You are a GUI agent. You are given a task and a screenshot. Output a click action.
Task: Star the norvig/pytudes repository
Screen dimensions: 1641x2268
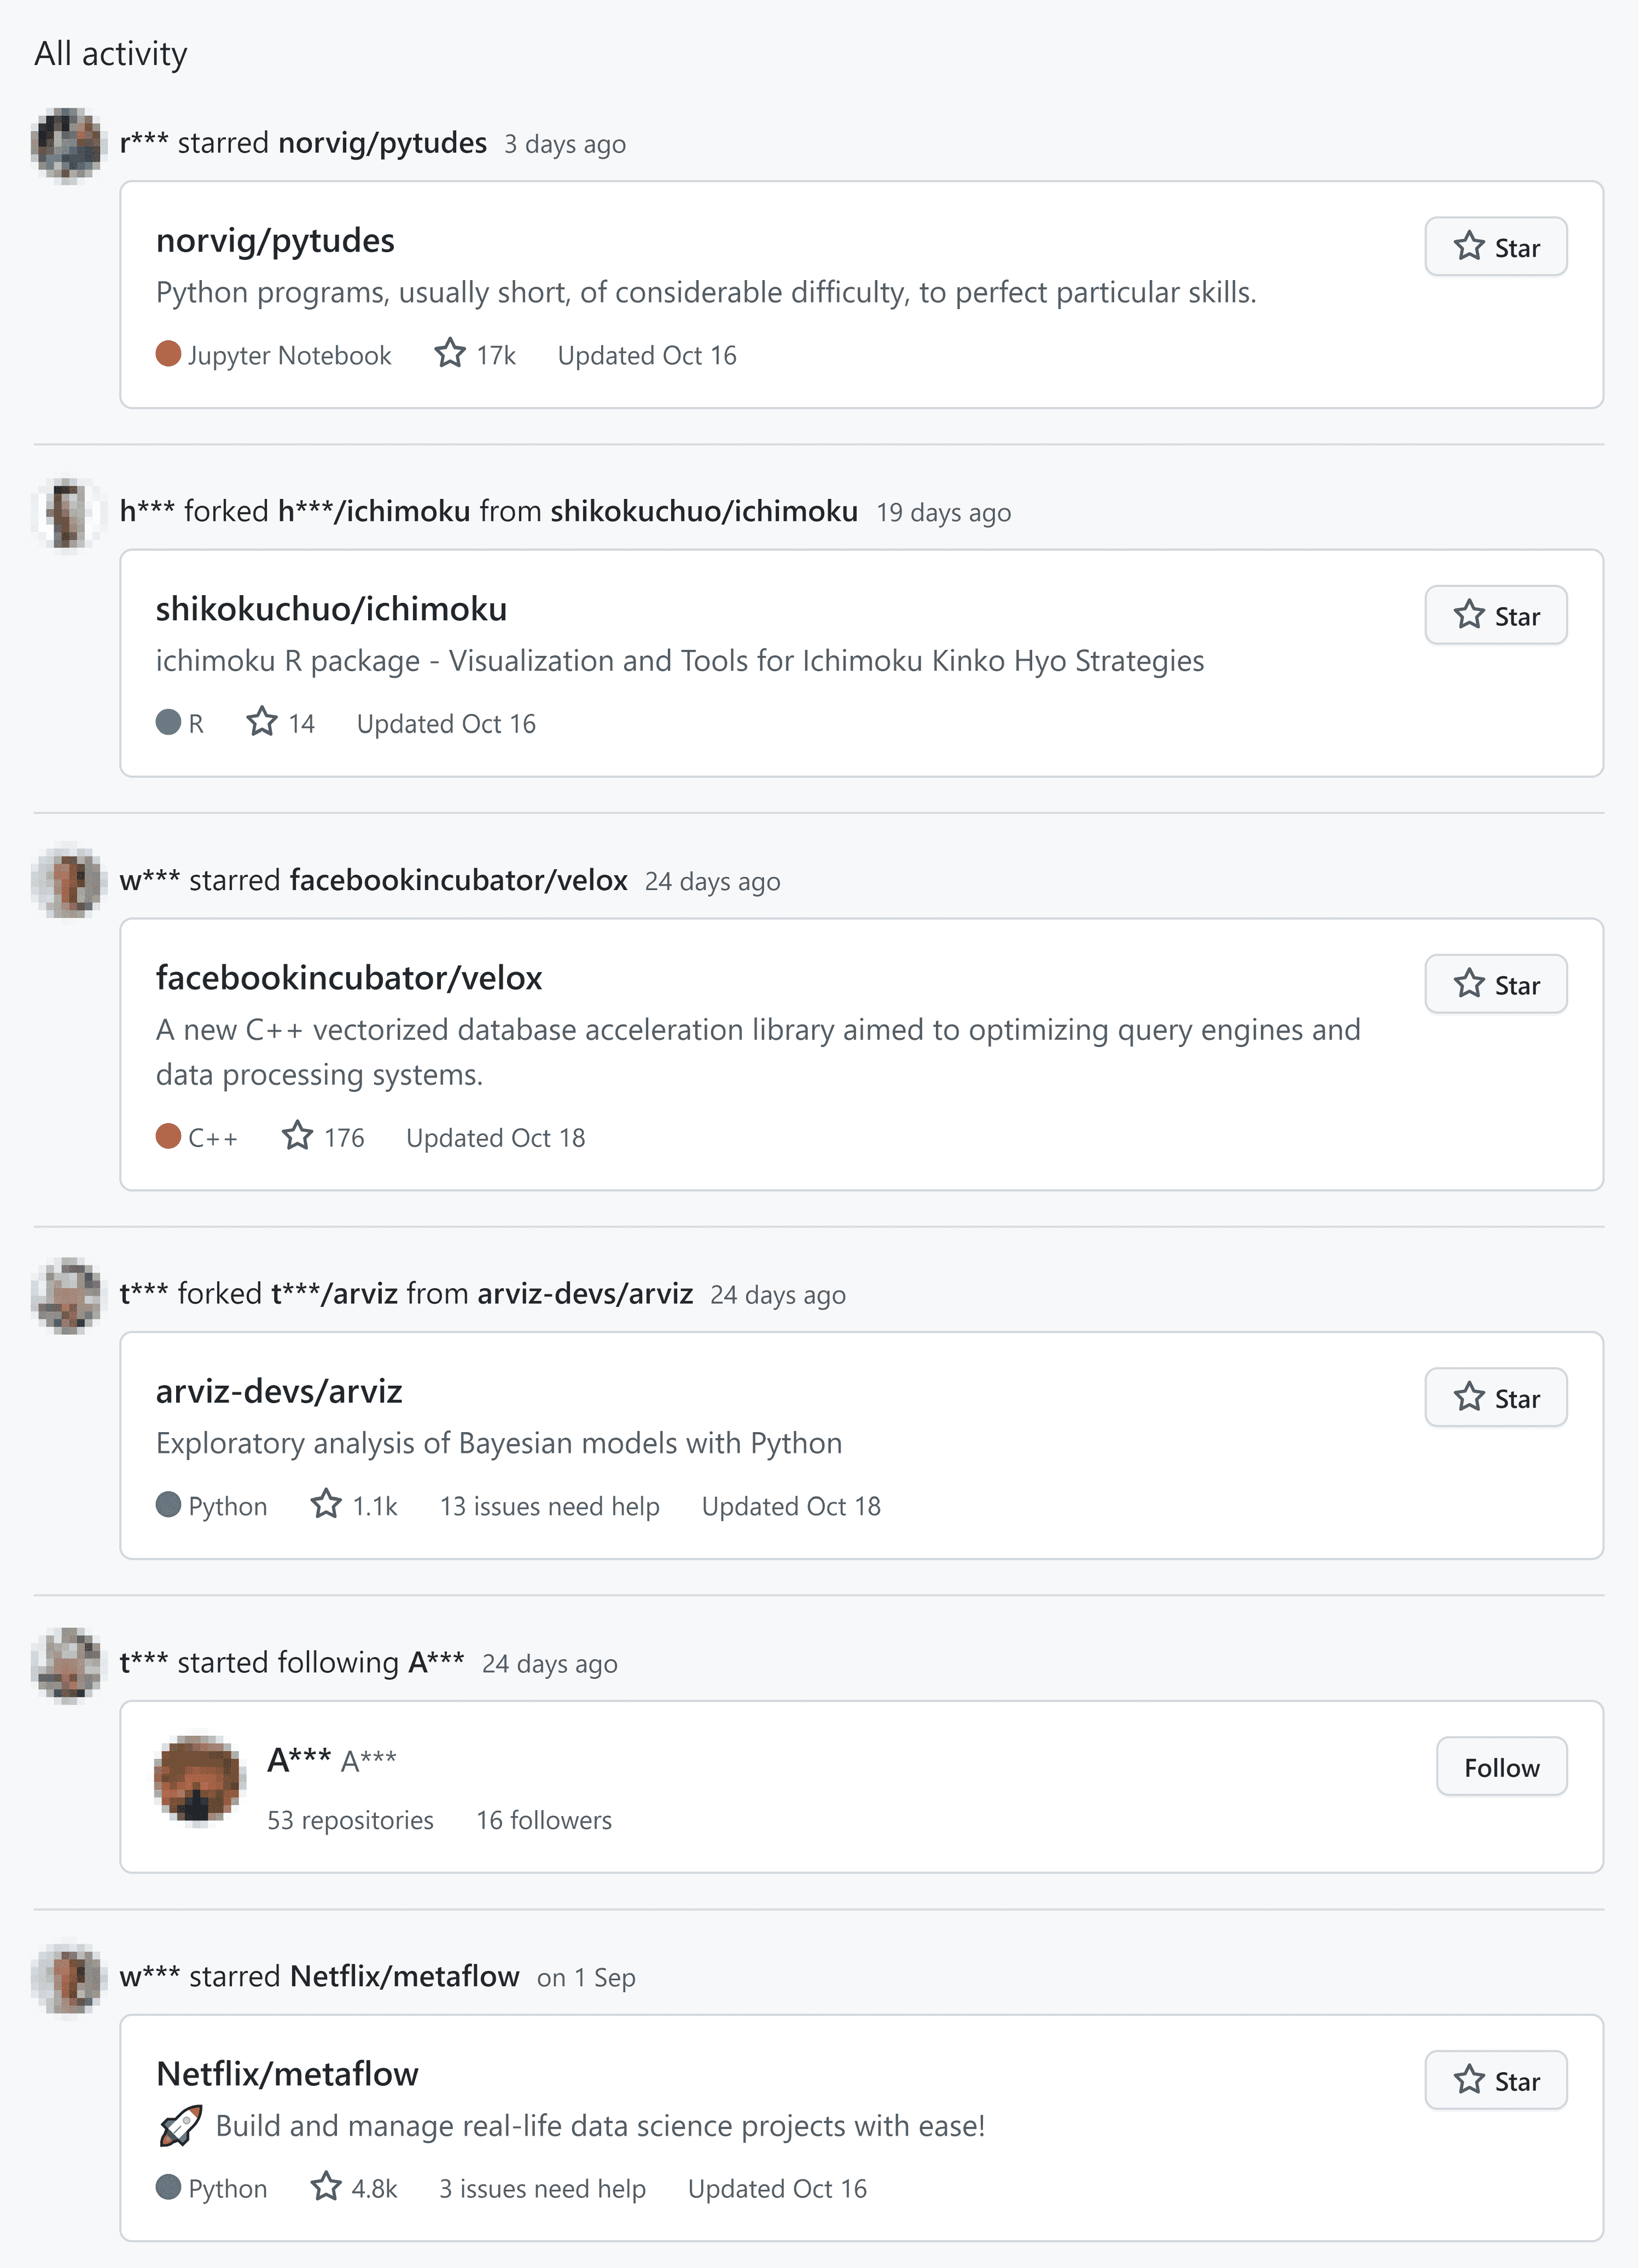1495,247
